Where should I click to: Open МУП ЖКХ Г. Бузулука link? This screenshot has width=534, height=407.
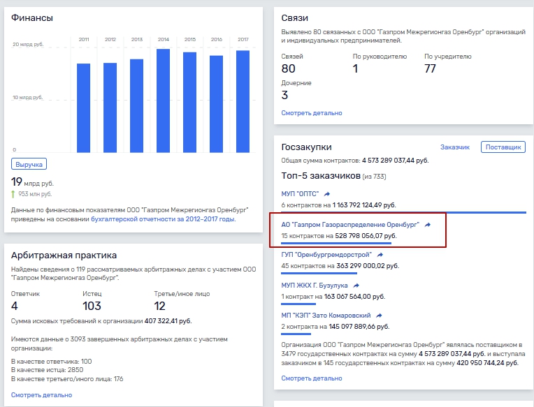(x=315, y=286)
